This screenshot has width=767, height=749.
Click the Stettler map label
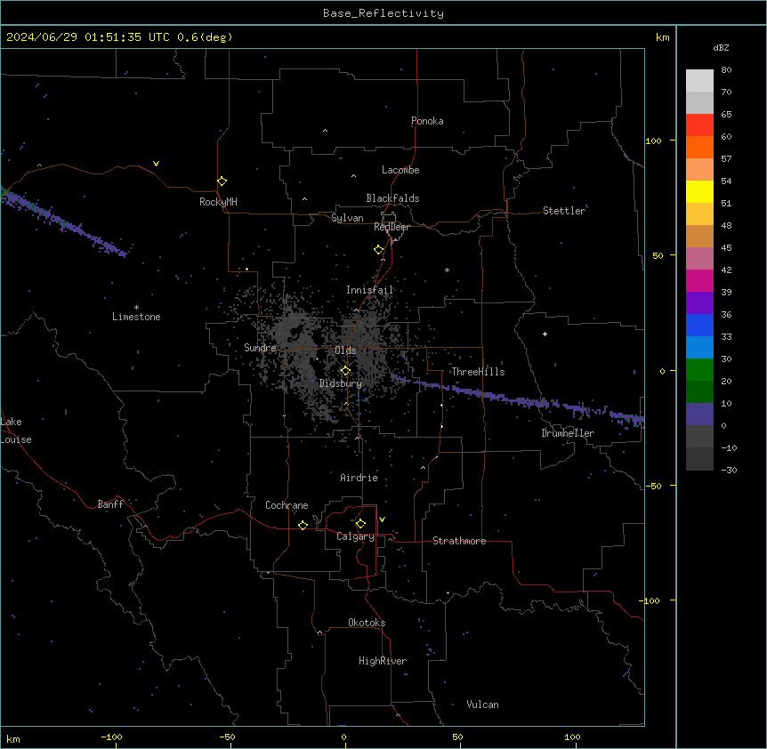pyautogui.click(x=564, y=211)
